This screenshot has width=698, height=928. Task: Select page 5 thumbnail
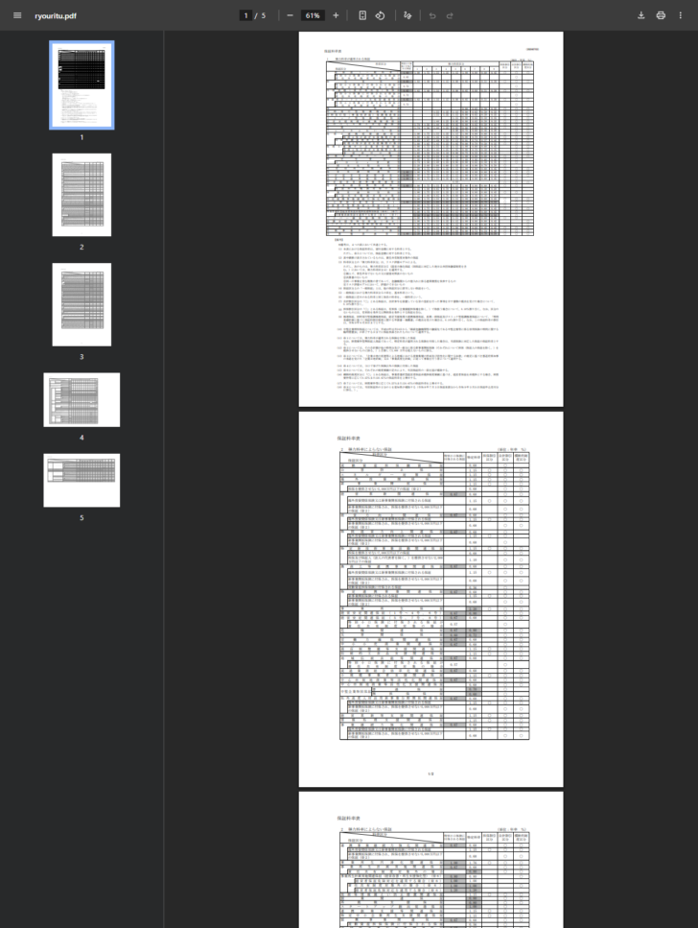coord(81,480)
